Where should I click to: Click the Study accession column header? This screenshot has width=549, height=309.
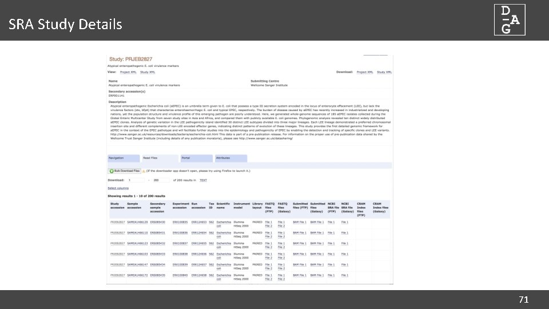pyautogui.click(x=117, y=205)
